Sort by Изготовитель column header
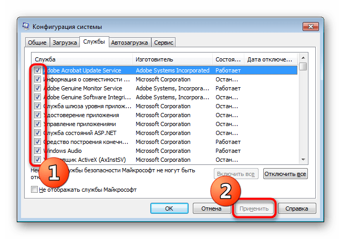Screen dimensions: 341x239 (172, 59)
